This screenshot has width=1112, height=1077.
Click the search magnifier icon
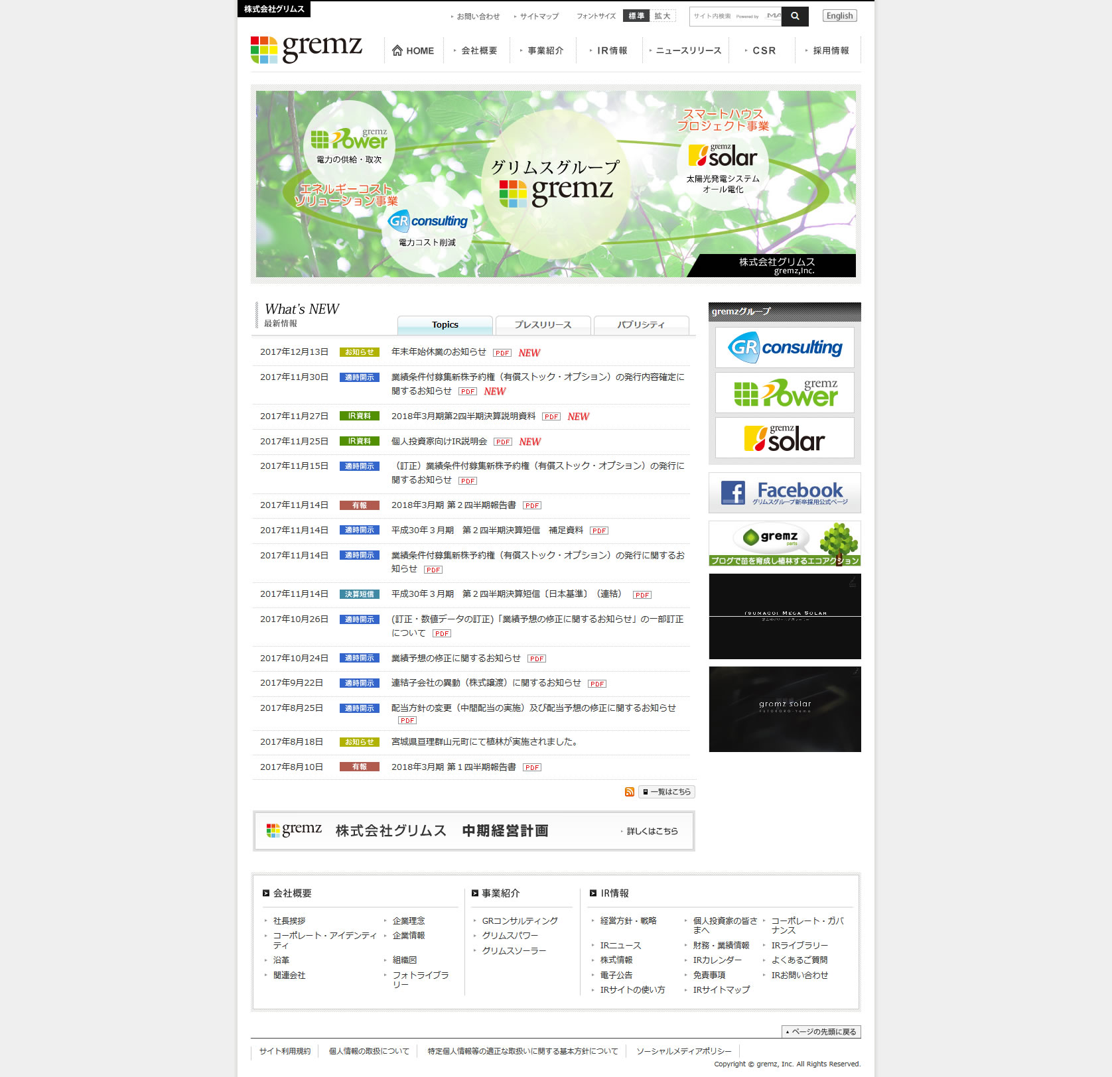pyautogui.click(x=795, y=16)
